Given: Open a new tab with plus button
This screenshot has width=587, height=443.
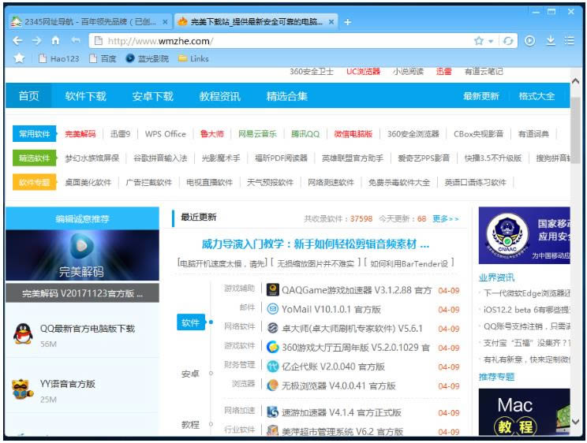Looking at the screenshot, I should [347, 22].
